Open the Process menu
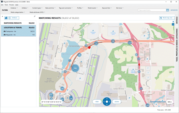This screenshot has height=113, width=179. click(x=11, y=5)
